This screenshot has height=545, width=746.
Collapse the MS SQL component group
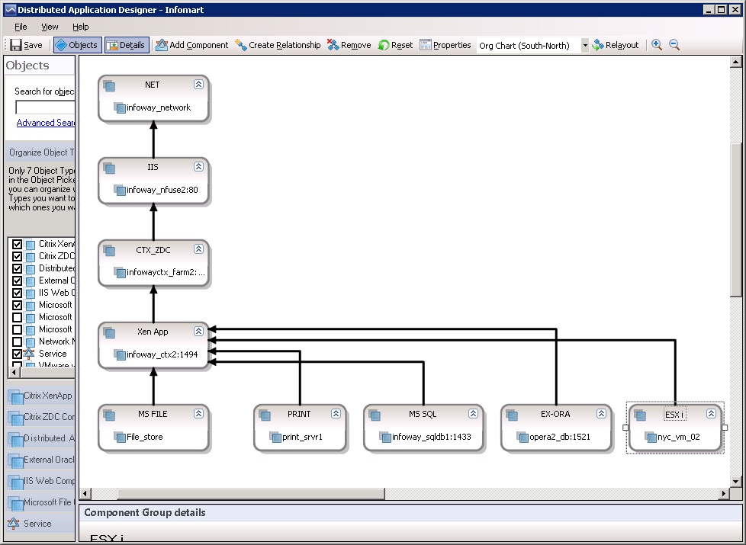pos(473,413)
